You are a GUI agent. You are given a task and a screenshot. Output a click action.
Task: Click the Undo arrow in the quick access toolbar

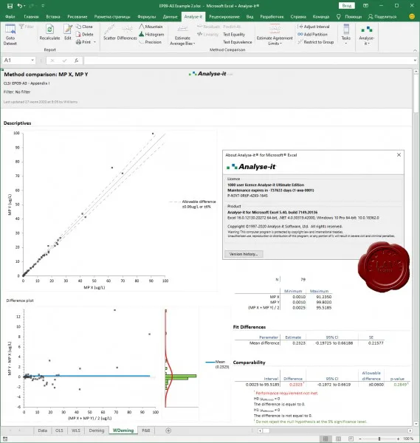point(19,6)
